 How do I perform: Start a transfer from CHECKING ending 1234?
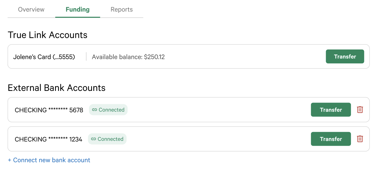coord(331,139)
